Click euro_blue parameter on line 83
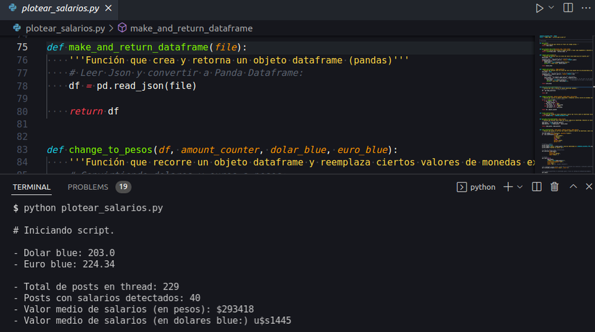 (x=363, y=150)
